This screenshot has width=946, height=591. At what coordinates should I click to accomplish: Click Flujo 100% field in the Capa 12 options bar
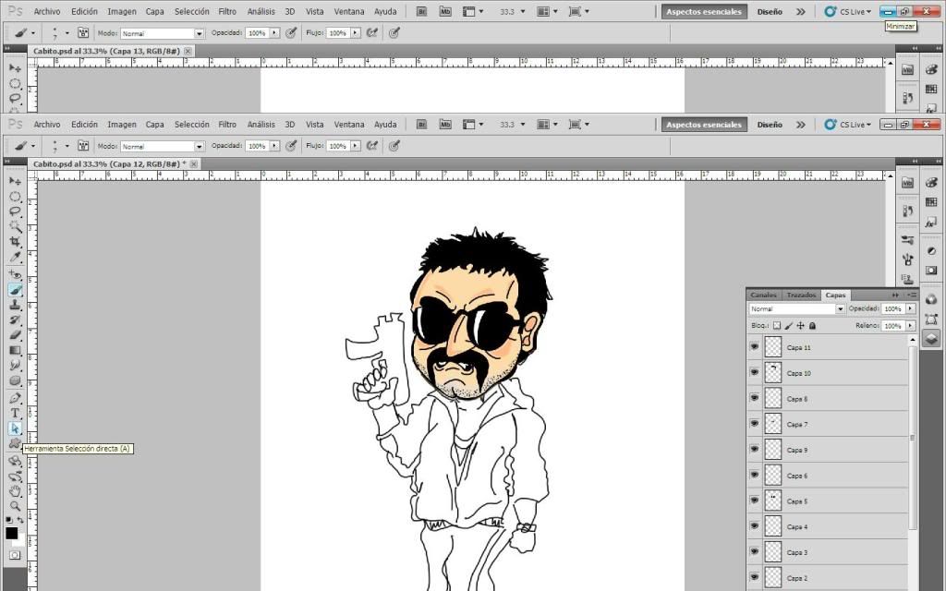point(338,146)
